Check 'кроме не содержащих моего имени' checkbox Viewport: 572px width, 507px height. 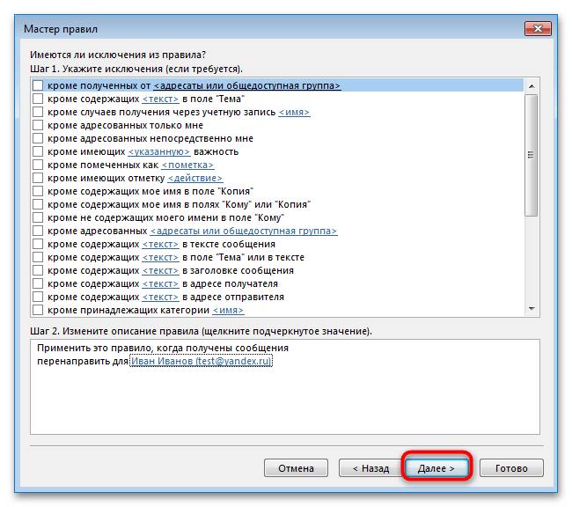pos(38,217)
